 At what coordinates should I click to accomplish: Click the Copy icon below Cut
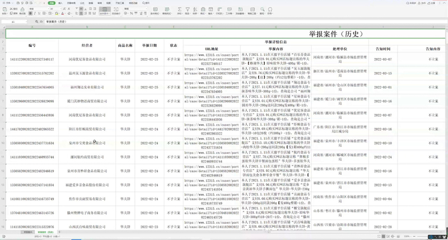click(x=11, y=13)
